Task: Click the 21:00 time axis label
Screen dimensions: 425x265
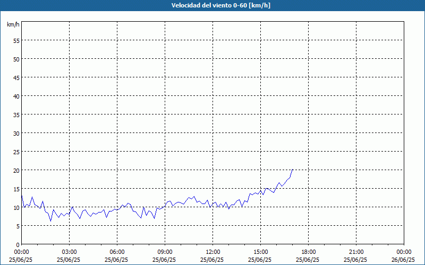Action: point(356,252)
